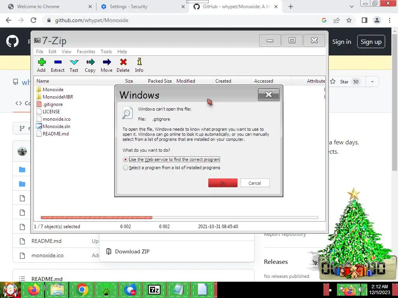Reload the GitHub page
The image size is (398, 298).
[x=33, y=20]
